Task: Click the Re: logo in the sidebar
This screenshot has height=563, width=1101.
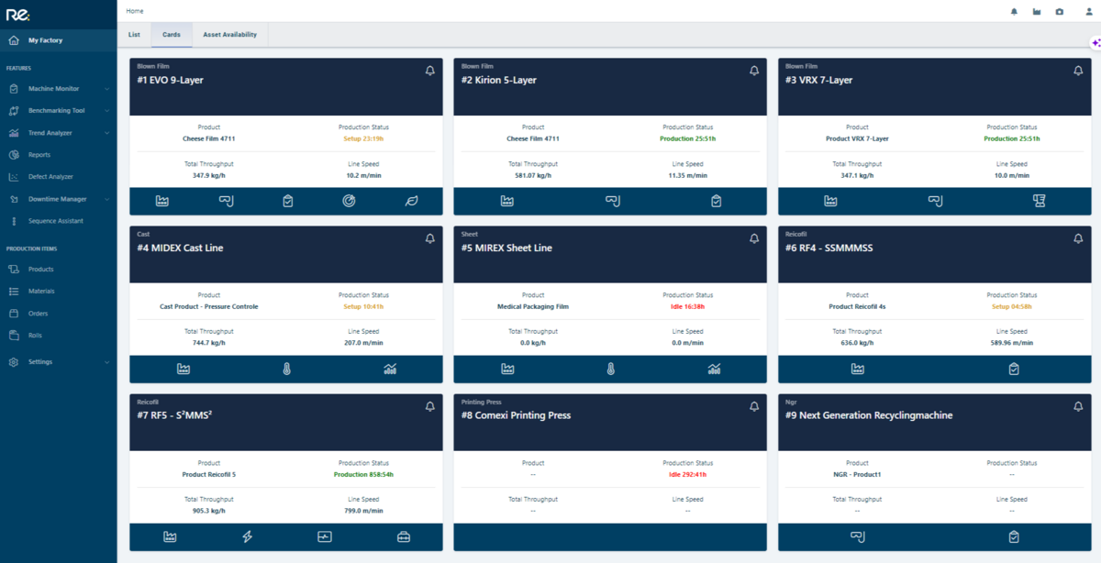Action: [x=17, y=13]
